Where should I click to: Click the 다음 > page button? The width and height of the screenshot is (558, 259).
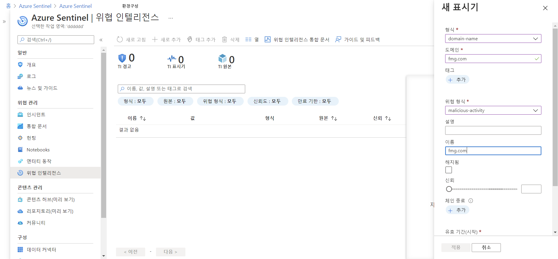point(171,252)
